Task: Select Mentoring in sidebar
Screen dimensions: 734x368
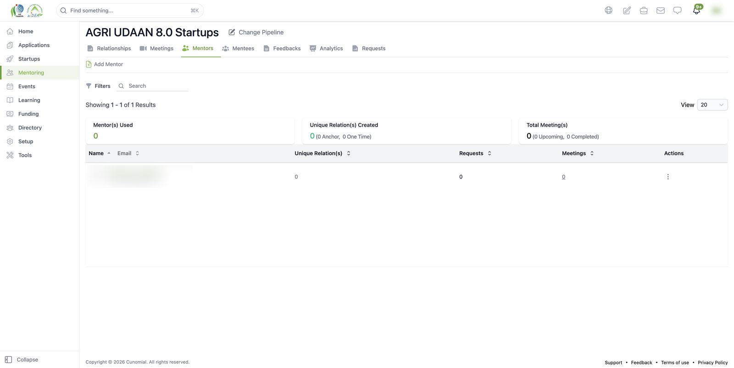Action: [x=39, y=72]
